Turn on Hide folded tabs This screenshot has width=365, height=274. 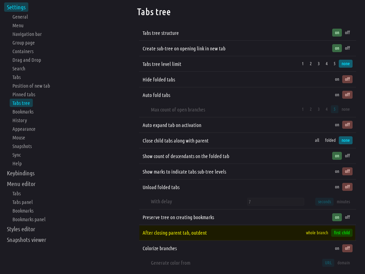[337, 79]
